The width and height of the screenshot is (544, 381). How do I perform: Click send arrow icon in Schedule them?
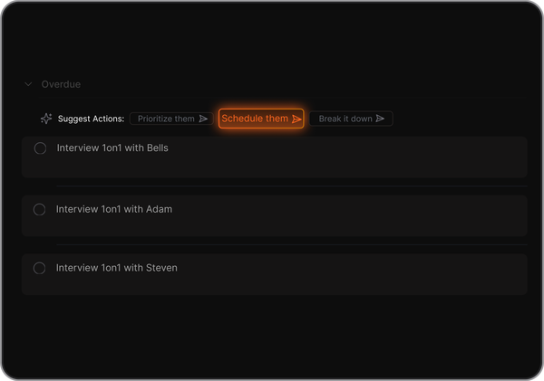click(296, 119)
